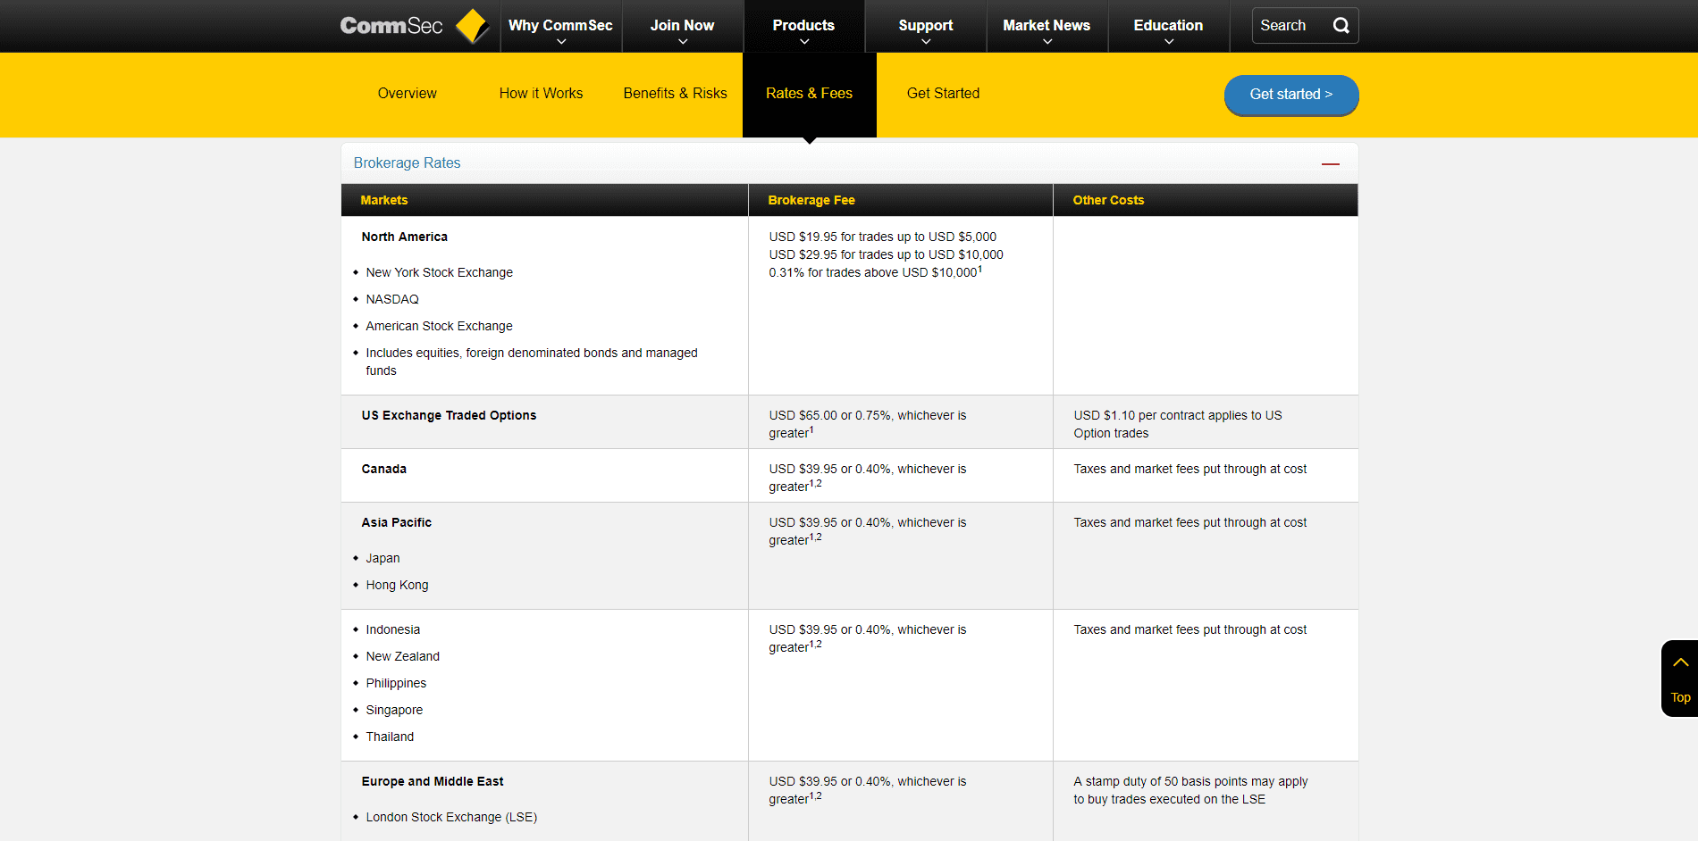Open the How it Works tab
Image resolution: width=1698 pixels, height=841 pixels.
coord(541,93)
